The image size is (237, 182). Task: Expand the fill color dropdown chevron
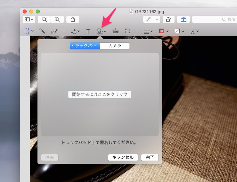click(x=183, y=31)
